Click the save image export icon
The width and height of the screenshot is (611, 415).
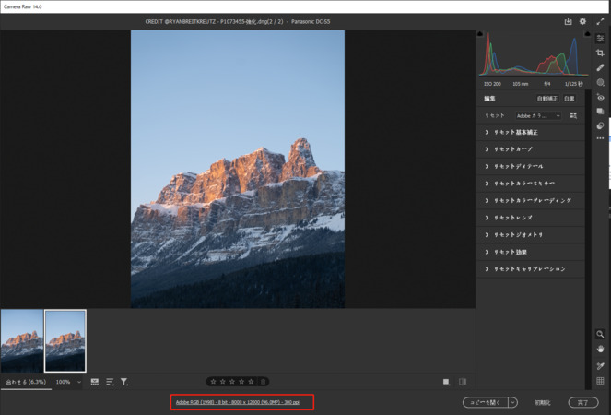[x=568, y=21]
